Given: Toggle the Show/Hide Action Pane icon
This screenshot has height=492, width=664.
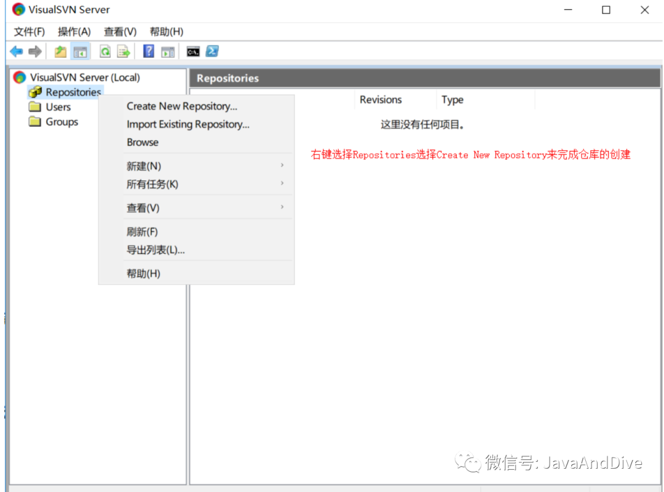Looking at the screenshot, I should click(168, 52).
